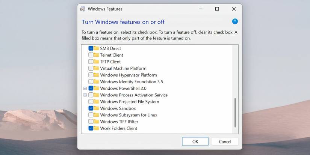Enable the Windows Subsystem for Linux checkbox
The width and height of the screenshot is (310, 155).
tap(91, 115)
